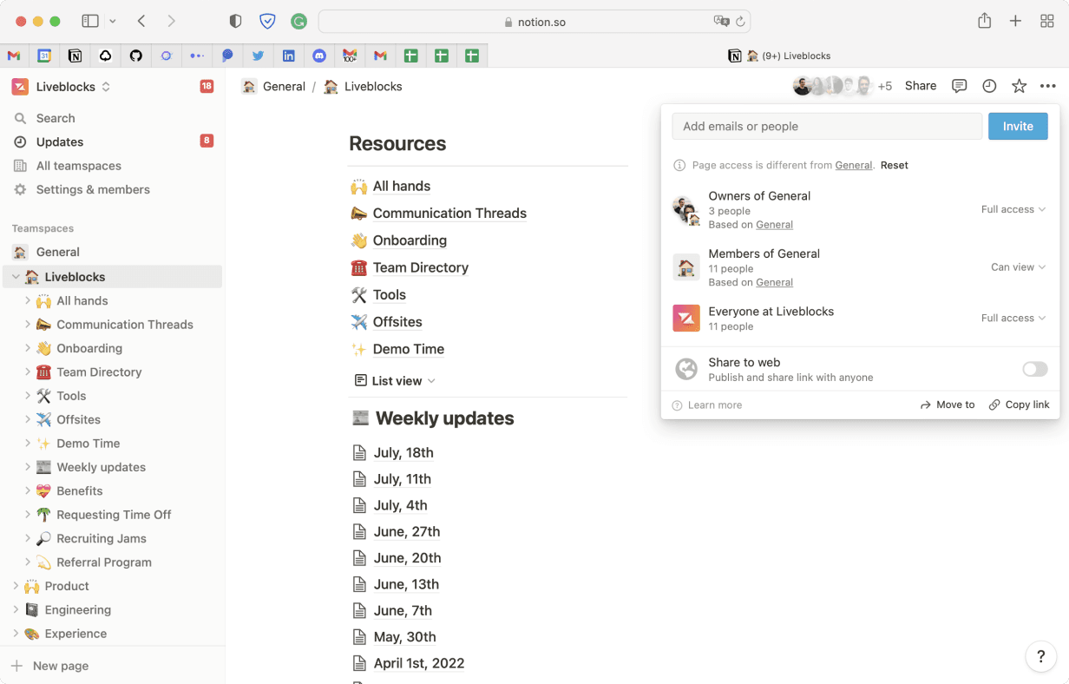Switch to List view on the Resources page
This screenshot has width=1069, height=684.
pyautogui.click(x=395, y=380)
